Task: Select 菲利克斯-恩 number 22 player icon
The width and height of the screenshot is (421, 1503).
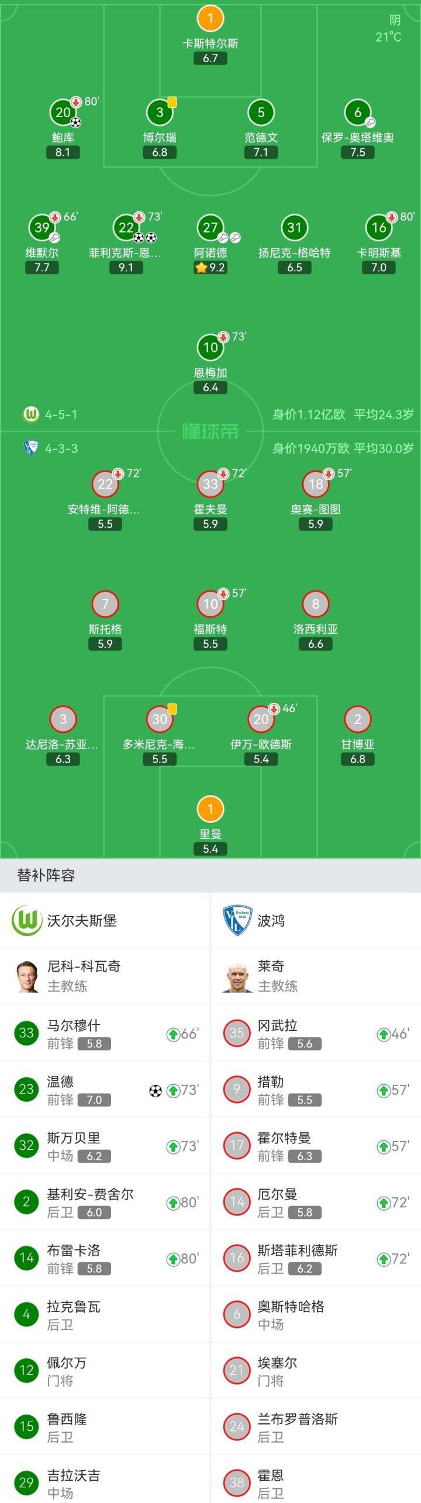Action: point(126,227)
